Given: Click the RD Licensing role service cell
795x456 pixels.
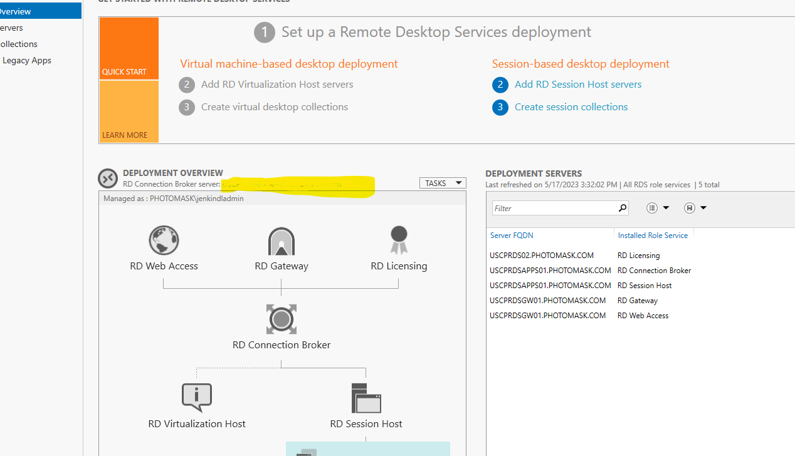Looking at the screenshot, I should (638, 256).
